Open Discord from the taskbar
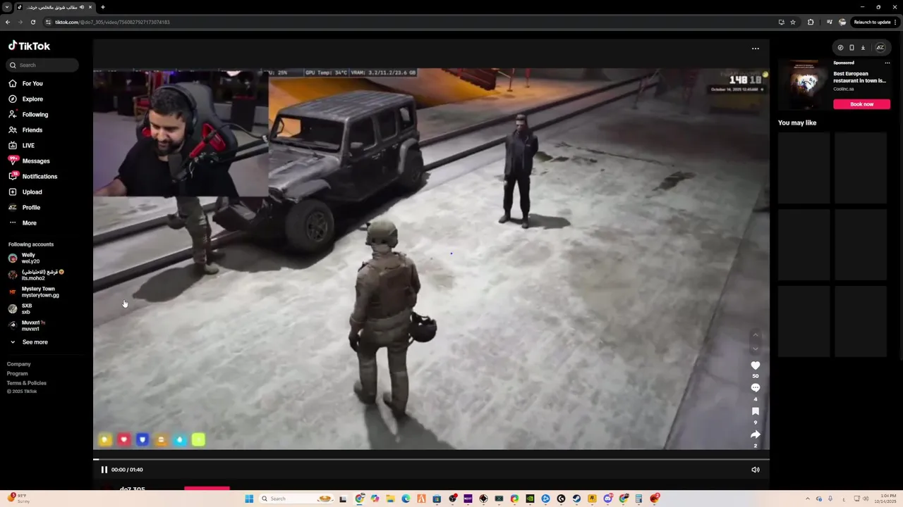Viewport: 903px width, 507px height. tap(607, 499)
